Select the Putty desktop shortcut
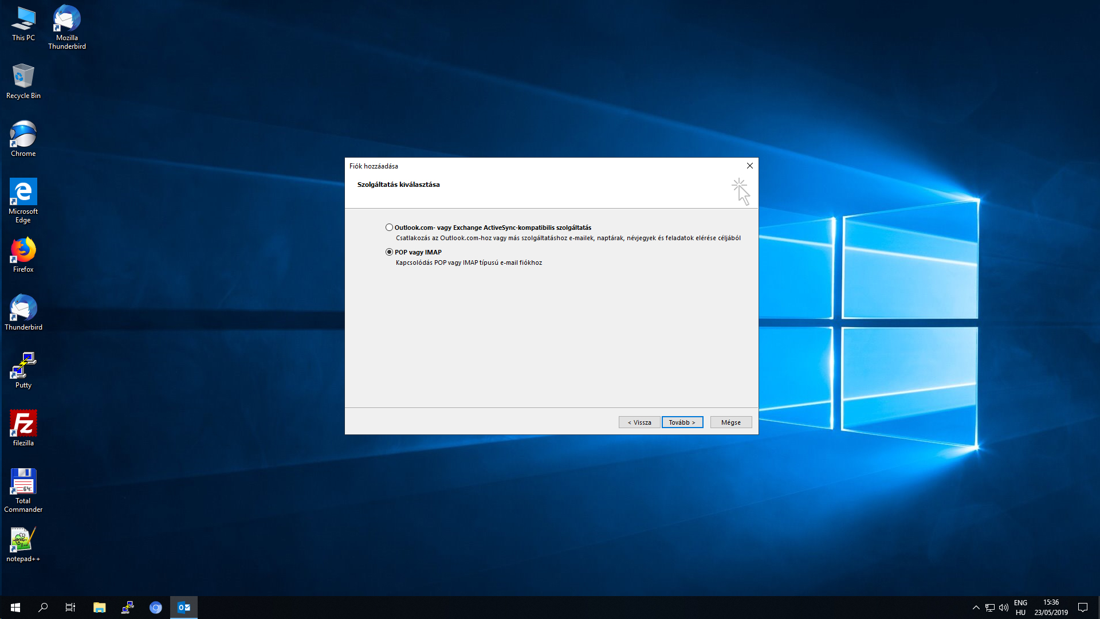 [23, 370]
